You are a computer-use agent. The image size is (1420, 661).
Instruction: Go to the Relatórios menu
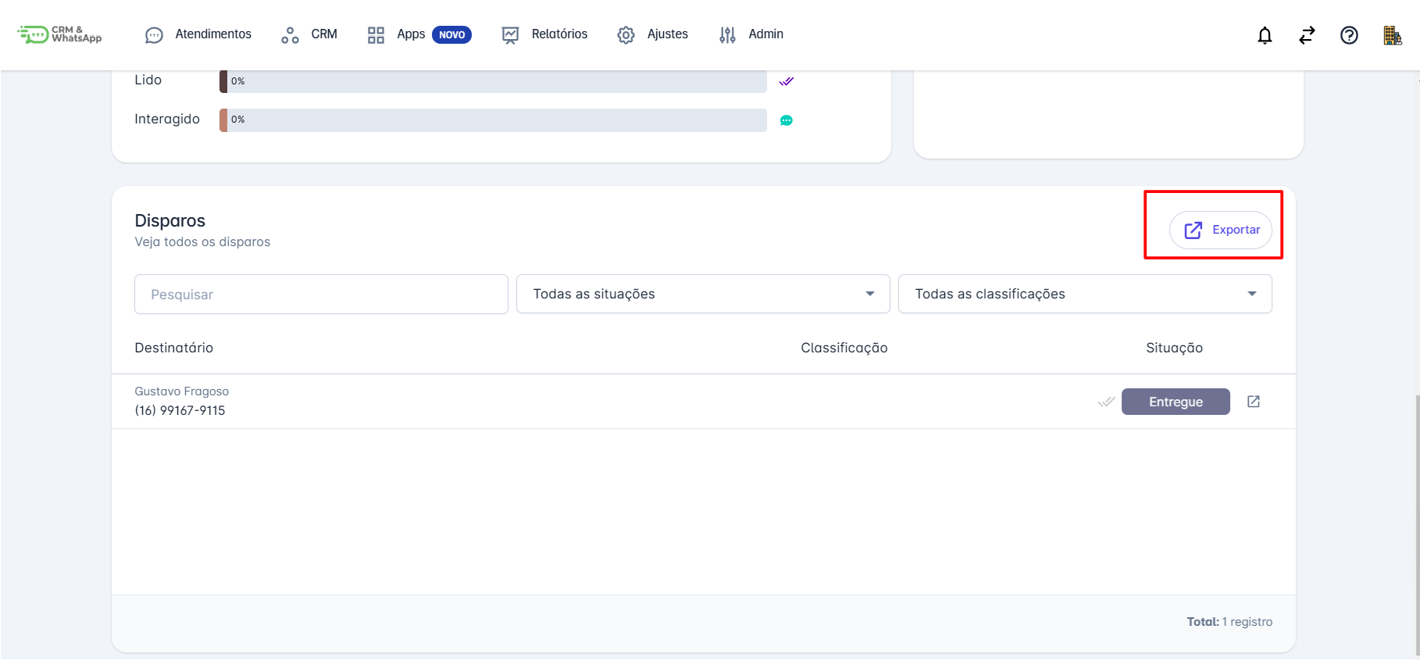click(x=544, y=34)
